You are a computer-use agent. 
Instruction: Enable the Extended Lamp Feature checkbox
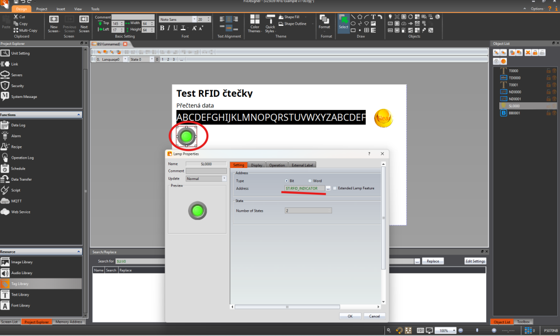(335, 188)
